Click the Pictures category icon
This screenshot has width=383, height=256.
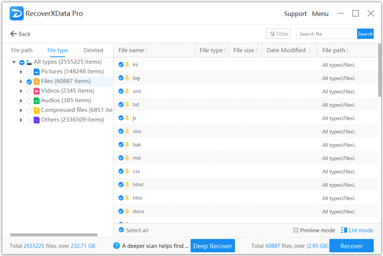(x=37, y=71)
